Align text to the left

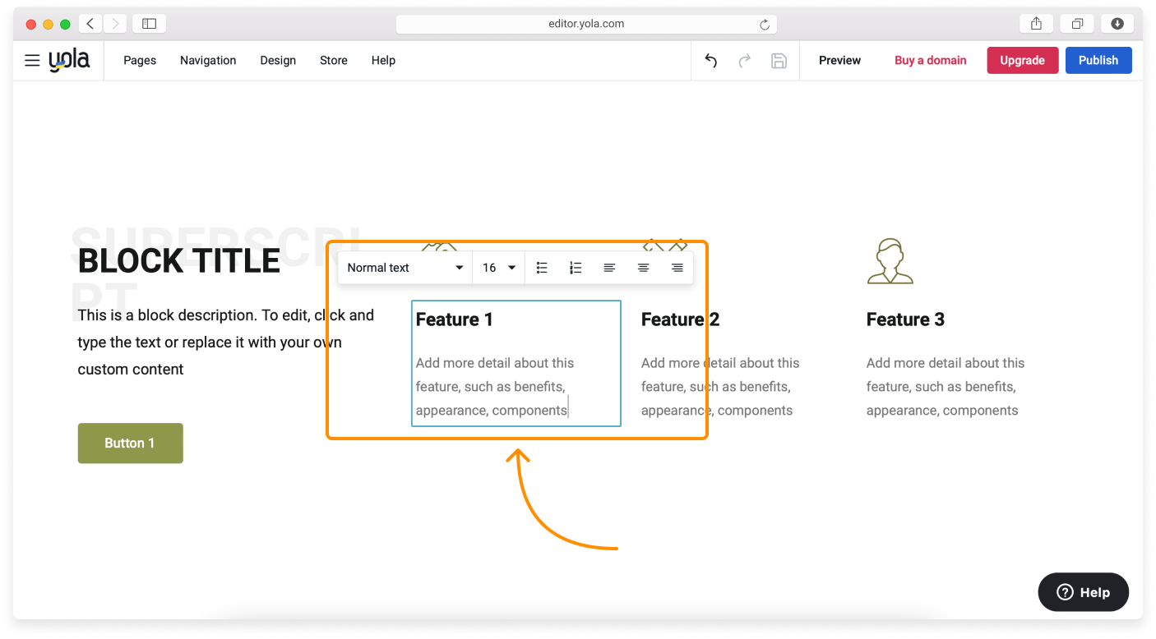coord(609,268)
